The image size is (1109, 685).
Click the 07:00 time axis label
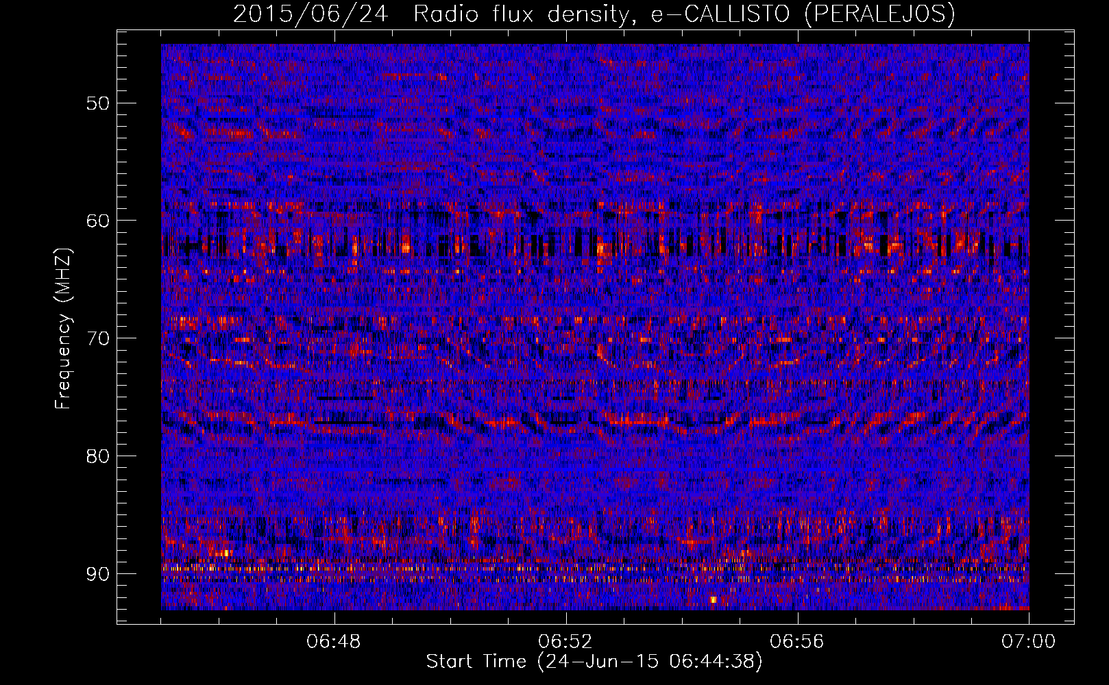pos(1028,642)
